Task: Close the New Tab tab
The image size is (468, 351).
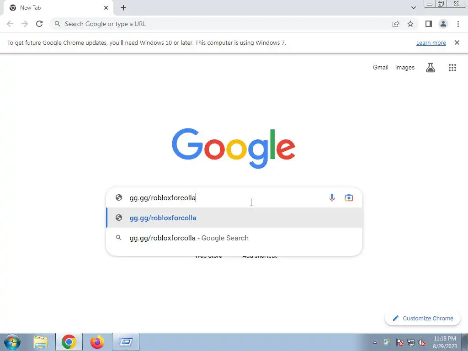Action: pos(106,8)
